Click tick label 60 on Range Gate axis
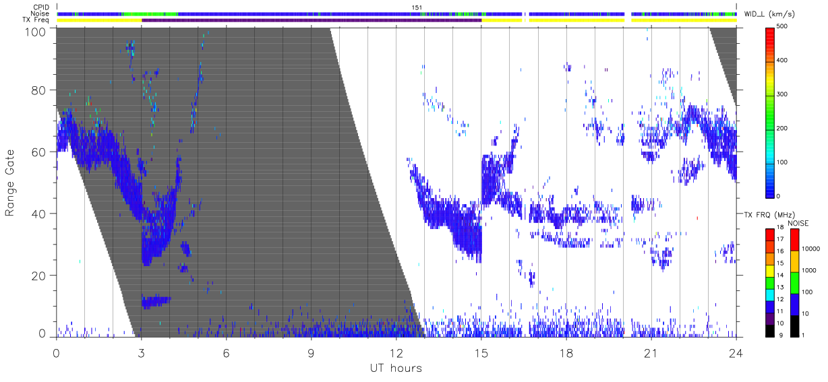828x382 pixels. click(40, 152)
